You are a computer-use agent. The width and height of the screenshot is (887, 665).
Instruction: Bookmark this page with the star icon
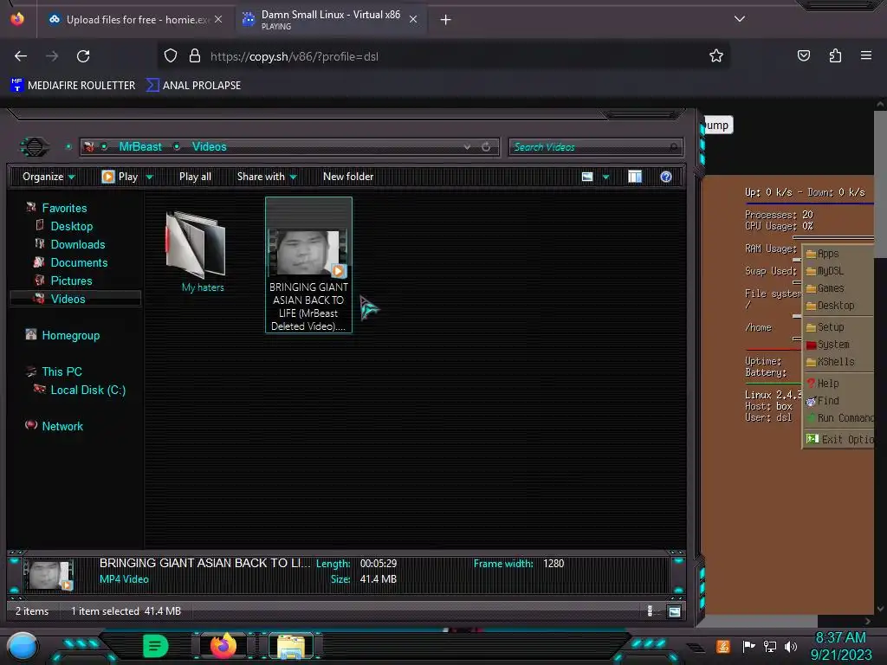pos(716,55)
